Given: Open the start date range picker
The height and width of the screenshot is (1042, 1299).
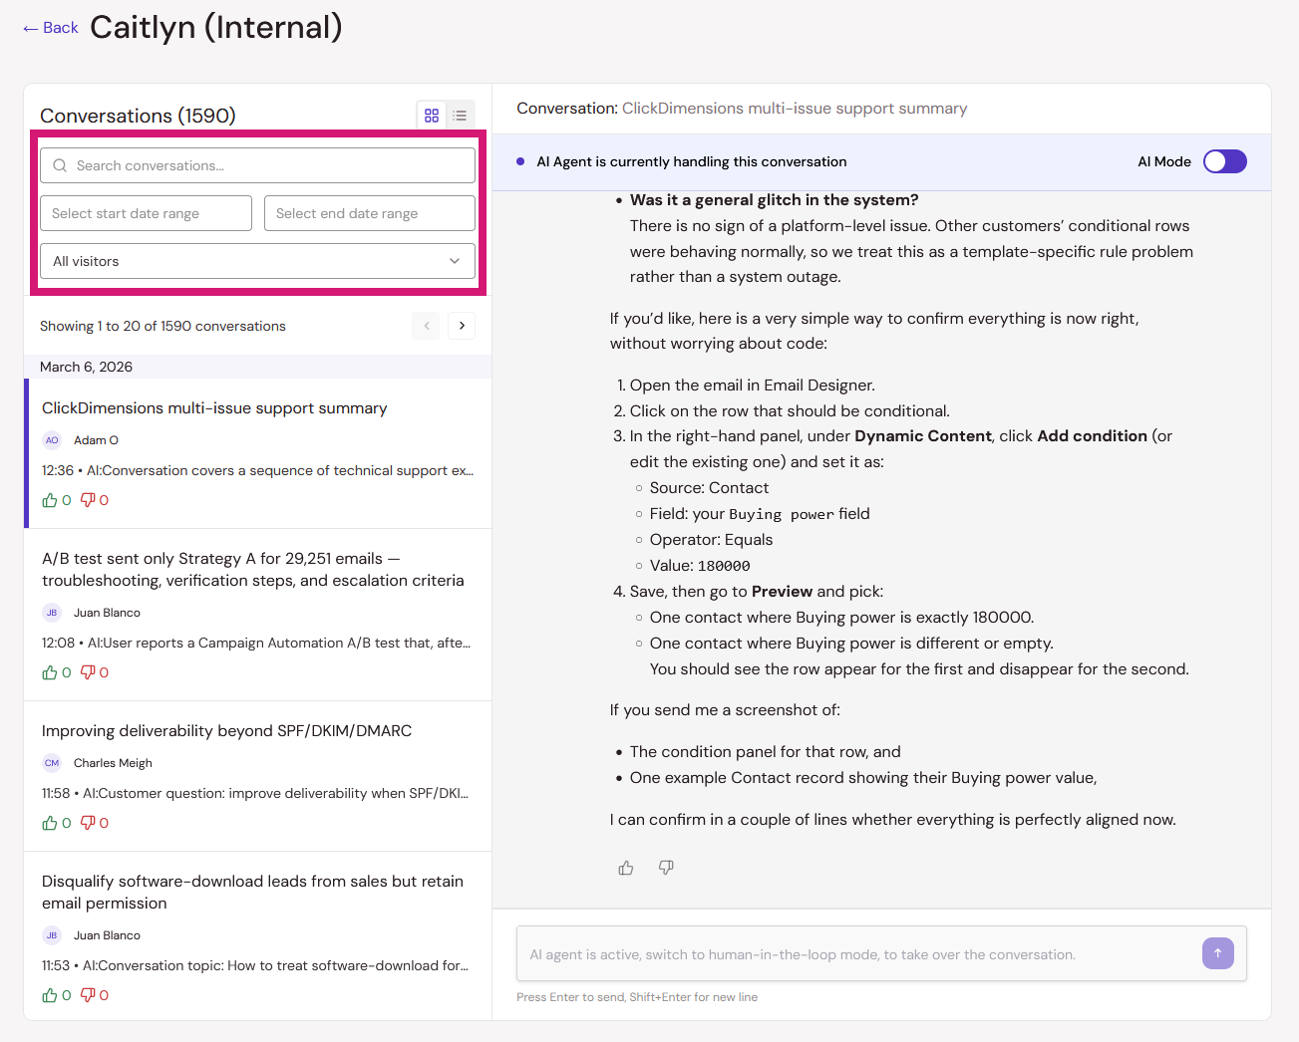Looking at the screenshot, I should click(x=146, y=213).
